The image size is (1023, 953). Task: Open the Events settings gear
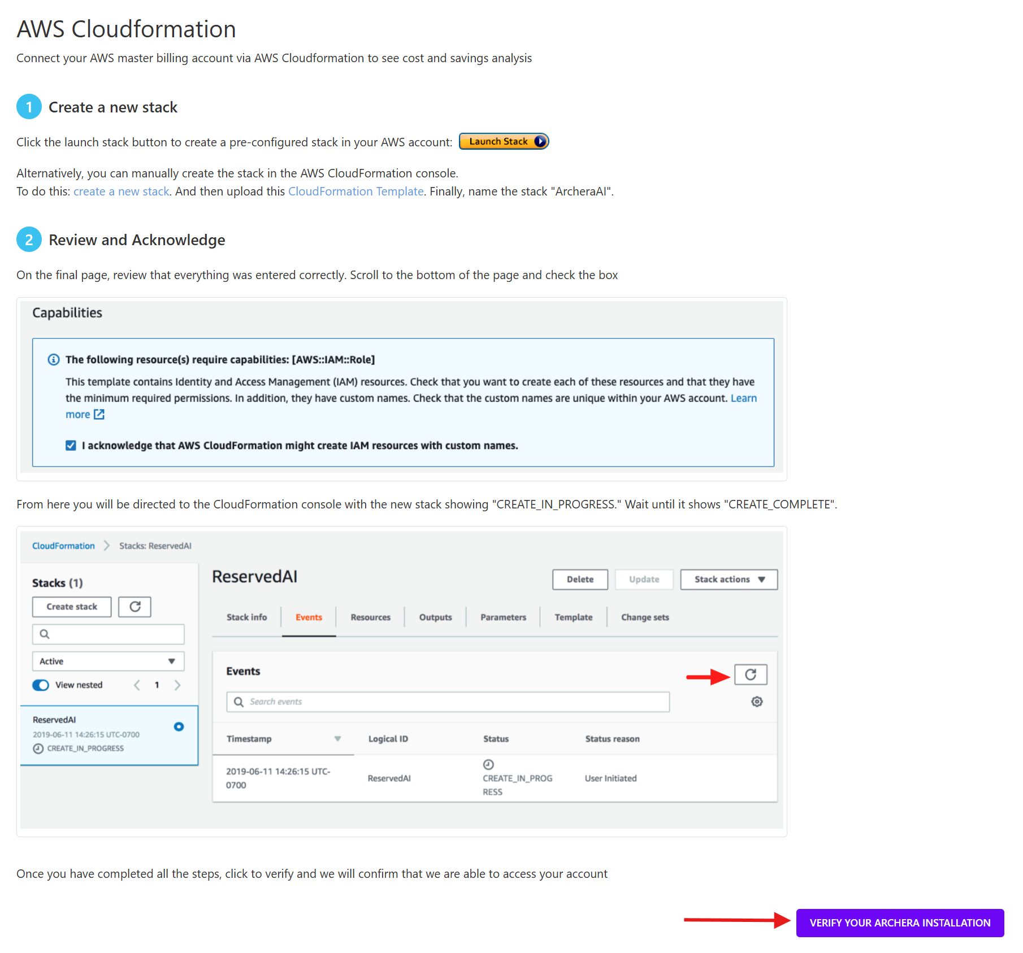[x=757, y=702]
